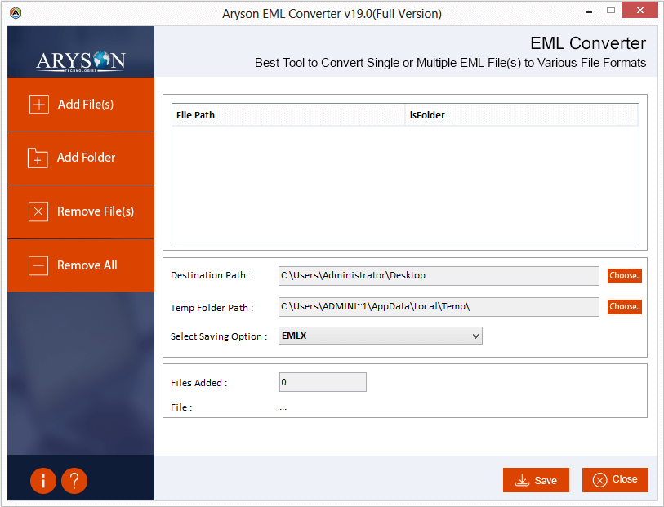The image size is (664, 507).
Task: Click the Add Folder icon
Action: pos(38,158)
